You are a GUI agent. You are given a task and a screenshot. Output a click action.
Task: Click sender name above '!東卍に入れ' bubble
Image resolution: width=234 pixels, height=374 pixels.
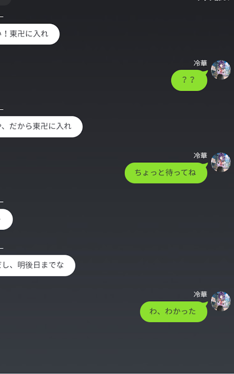click(2, 17)
